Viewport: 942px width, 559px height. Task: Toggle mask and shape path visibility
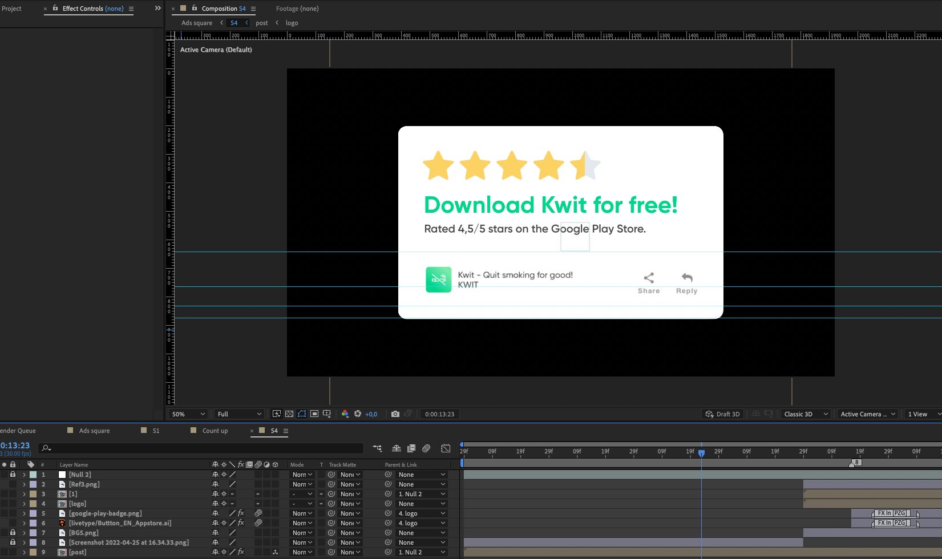click(x=302, y=414)
